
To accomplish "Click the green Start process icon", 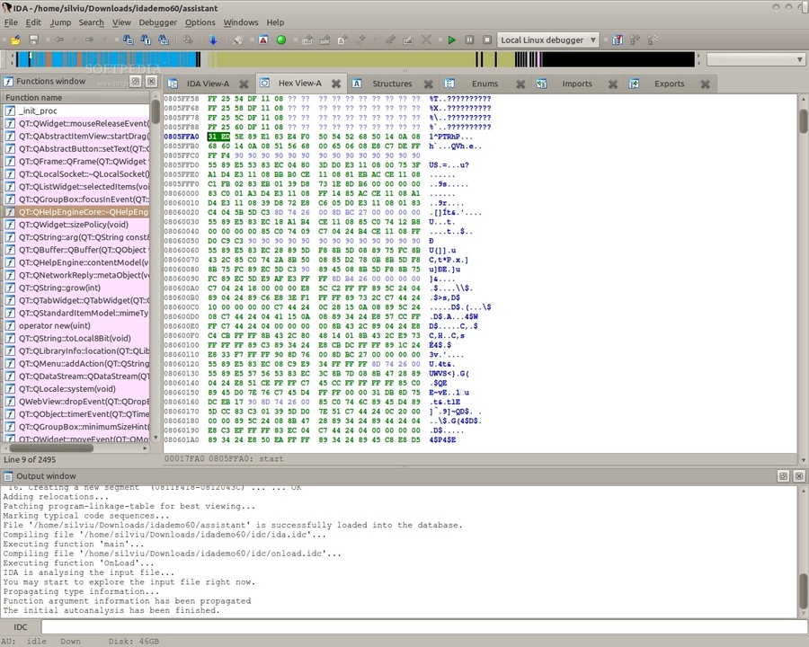I will coord(451,40).
